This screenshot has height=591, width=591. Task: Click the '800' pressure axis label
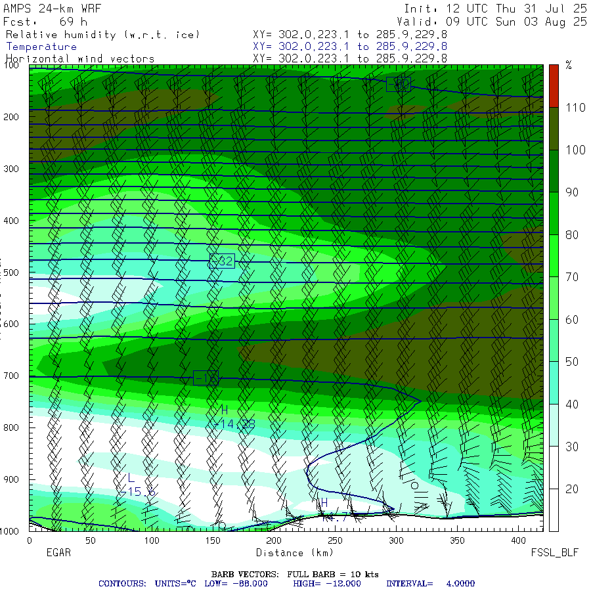tap(11, 427)
